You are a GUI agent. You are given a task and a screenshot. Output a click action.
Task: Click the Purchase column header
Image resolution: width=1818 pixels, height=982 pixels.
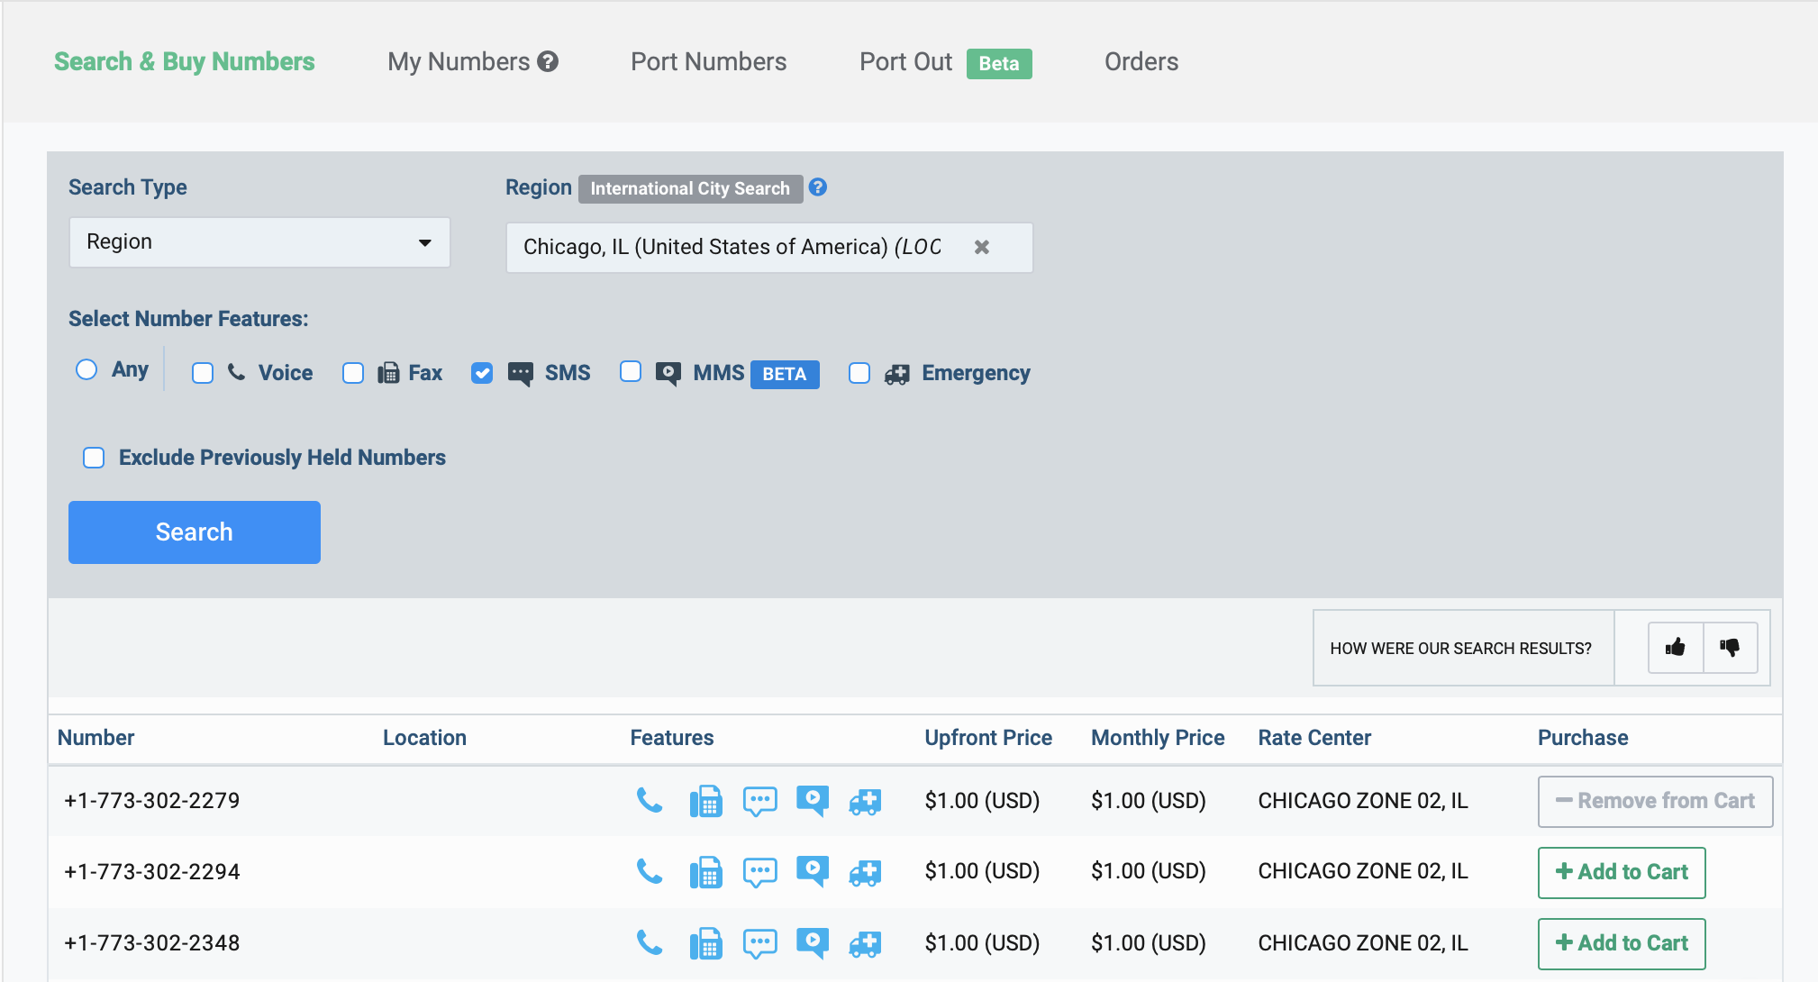click(x=1583, y=738)
